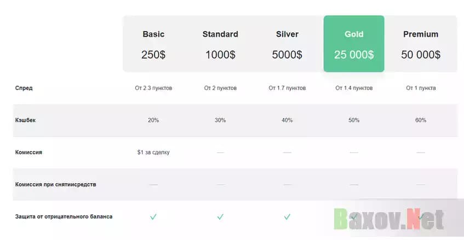
Task: Click the Спред row label
Action: (24, 87)
